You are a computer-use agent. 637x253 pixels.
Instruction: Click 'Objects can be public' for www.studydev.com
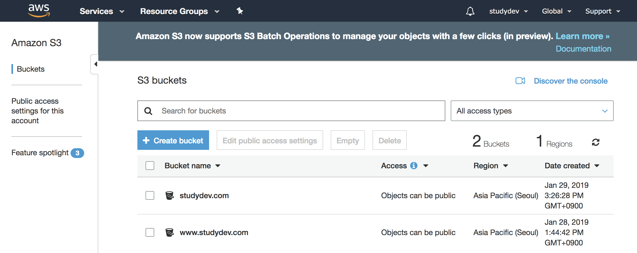coord(418,232)
